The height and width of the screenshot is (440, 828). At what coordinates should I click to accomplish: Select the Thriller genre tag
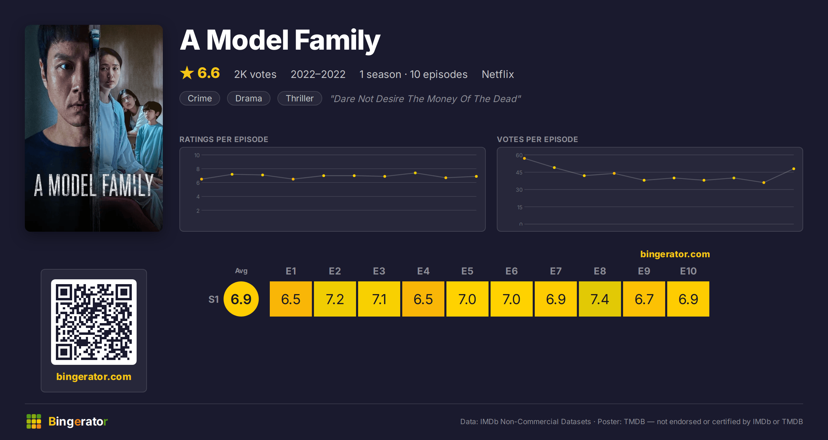point(299,98)
